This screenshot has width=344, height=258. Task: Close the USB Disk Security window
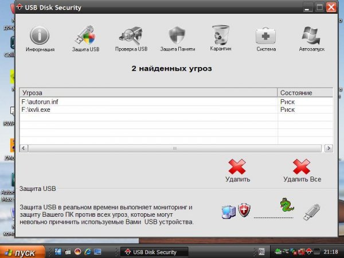click(331, 7)
